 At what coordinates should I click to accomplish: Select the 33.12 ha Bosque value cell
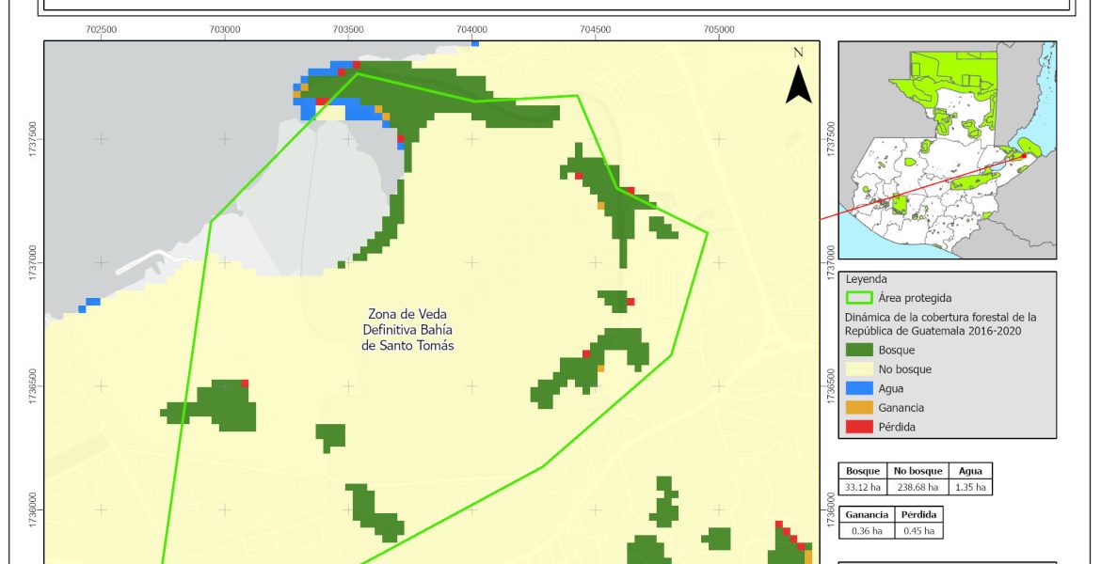click(863, 487)
